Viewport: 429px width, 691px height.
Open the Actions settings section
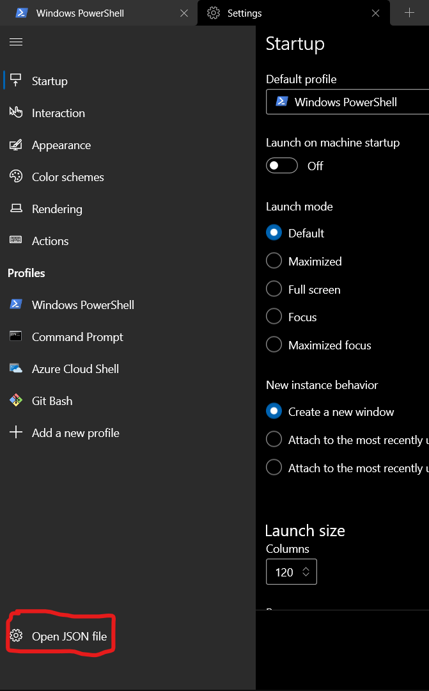50,241
